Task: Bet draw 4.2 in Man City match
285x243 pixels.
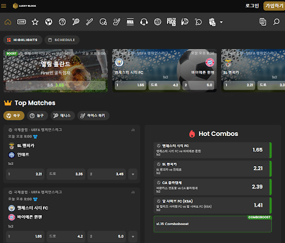Action: click(66, 236)
